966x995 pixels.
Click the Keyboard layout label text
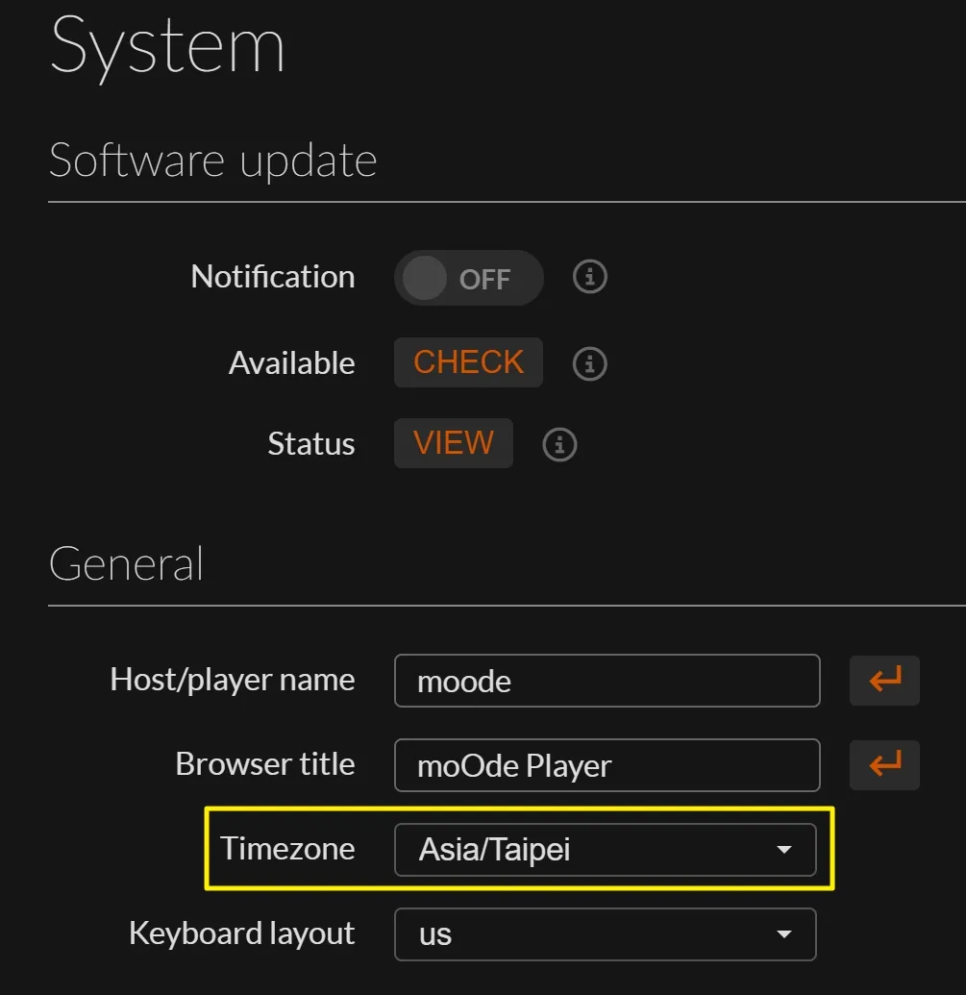(241, 934)
